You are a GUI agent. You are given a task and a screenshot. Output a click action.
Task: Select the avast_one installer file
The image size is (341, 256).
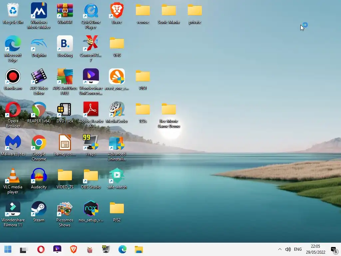[117, 79]
